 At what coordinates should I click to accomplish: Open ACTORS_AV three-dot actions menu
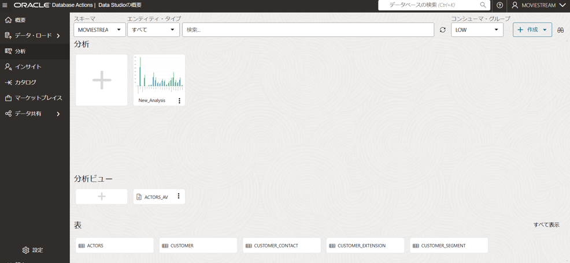coord(179,196)
